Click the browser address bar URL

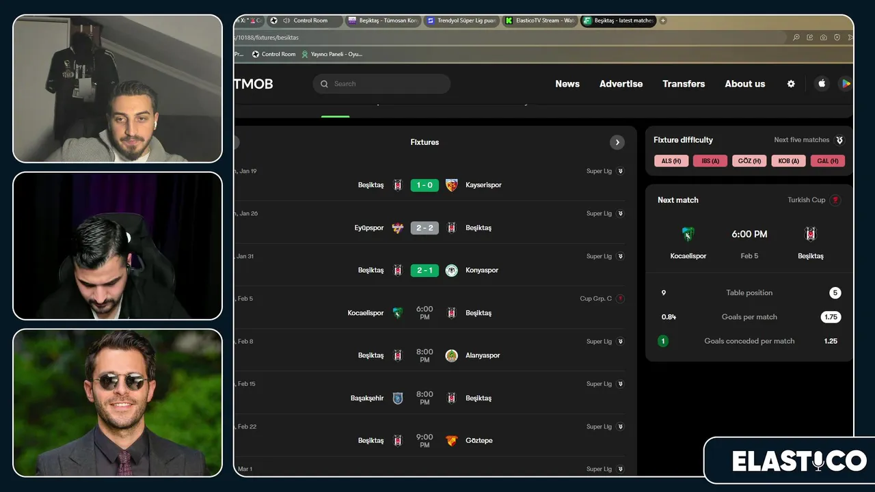point(267,38)
